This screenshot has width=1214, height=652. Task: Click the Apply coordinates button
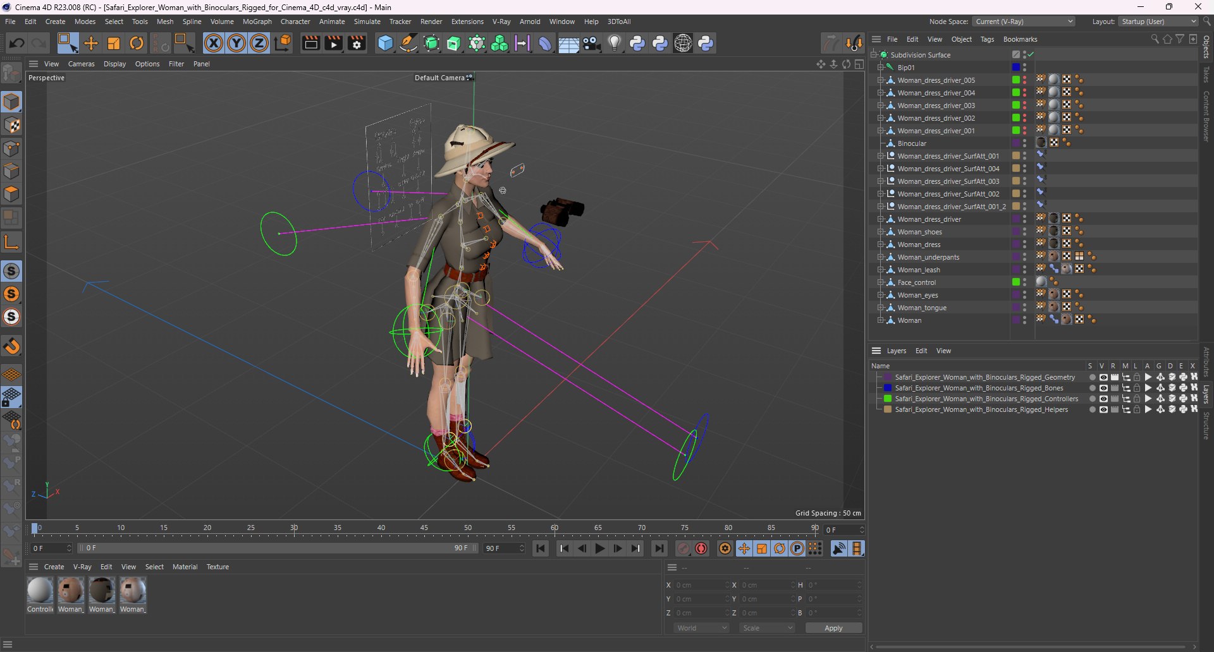(833, 628)
